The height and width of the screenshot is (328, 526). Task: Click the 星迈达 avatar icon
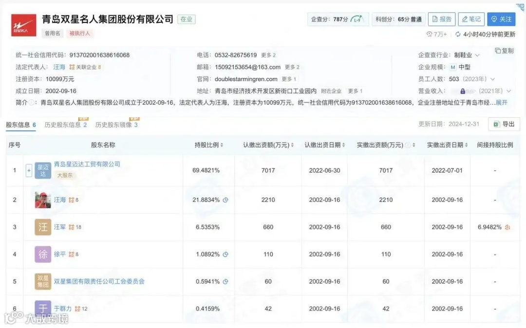click(x=43, y=170)
